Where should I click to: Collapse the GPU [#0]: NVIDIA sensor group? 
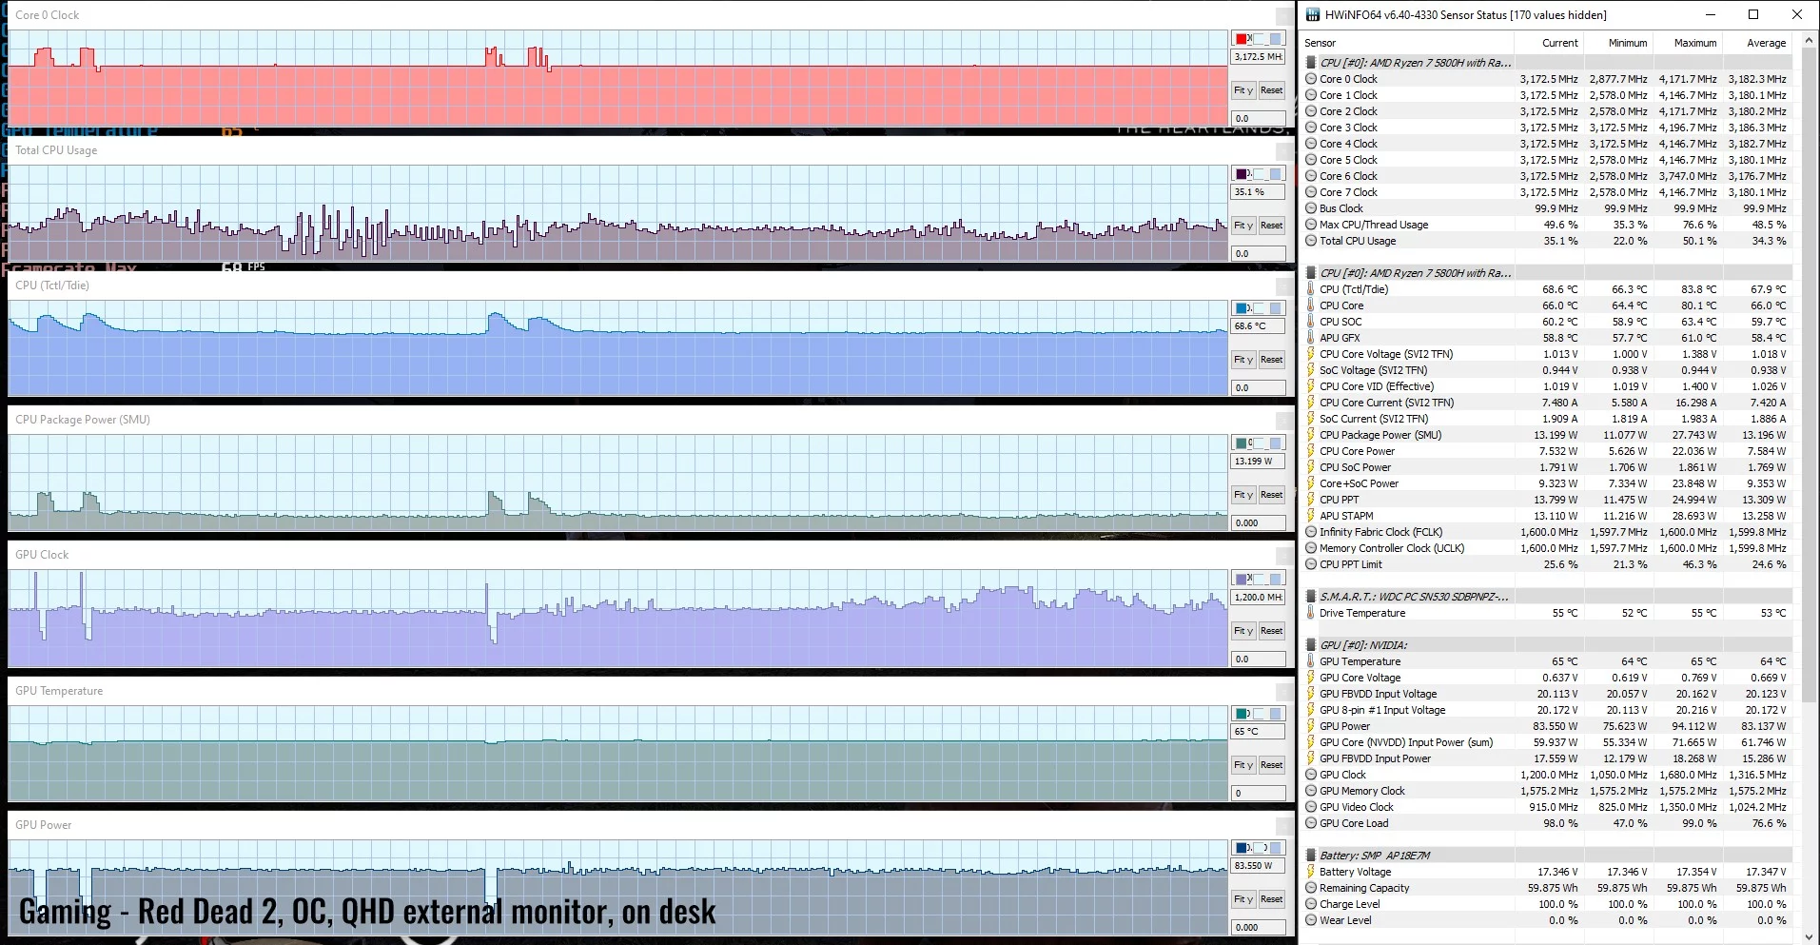point(1311,645)
